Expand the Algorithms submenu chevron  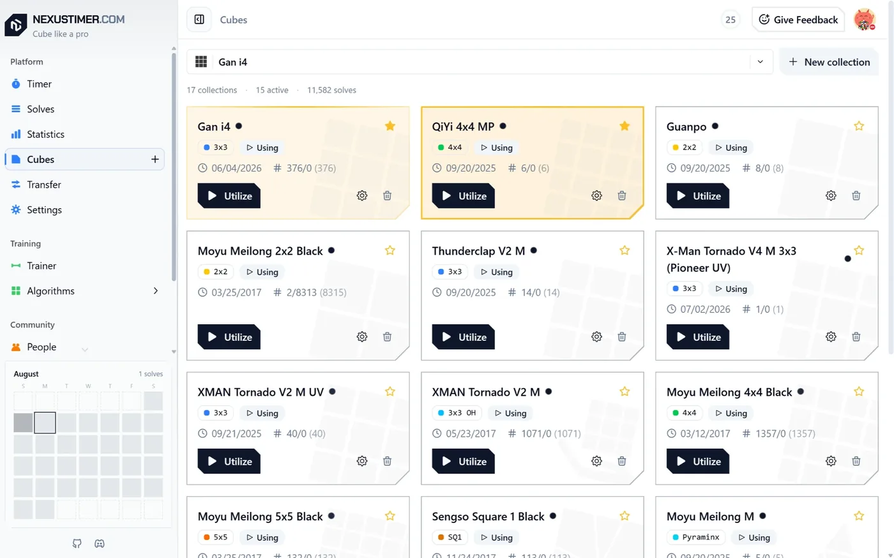[155, 291]
